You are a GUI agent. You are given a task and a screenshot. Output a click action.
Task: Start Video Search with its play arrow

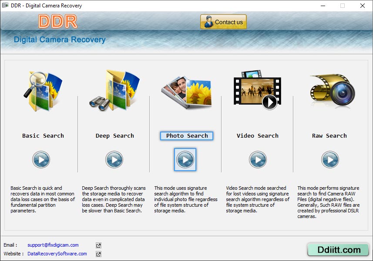258,159
